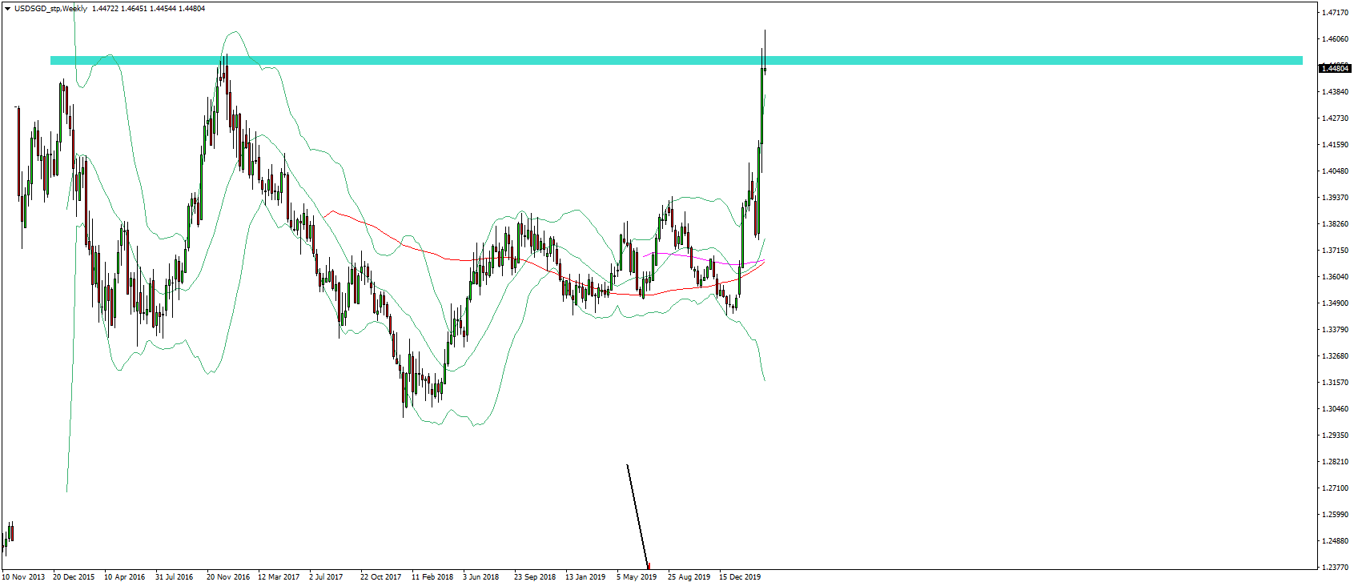The width and height of the screenshot is (1354, 586).
Task: Click the 1.47170 price scale label
Action: (x=1336, y=13)
